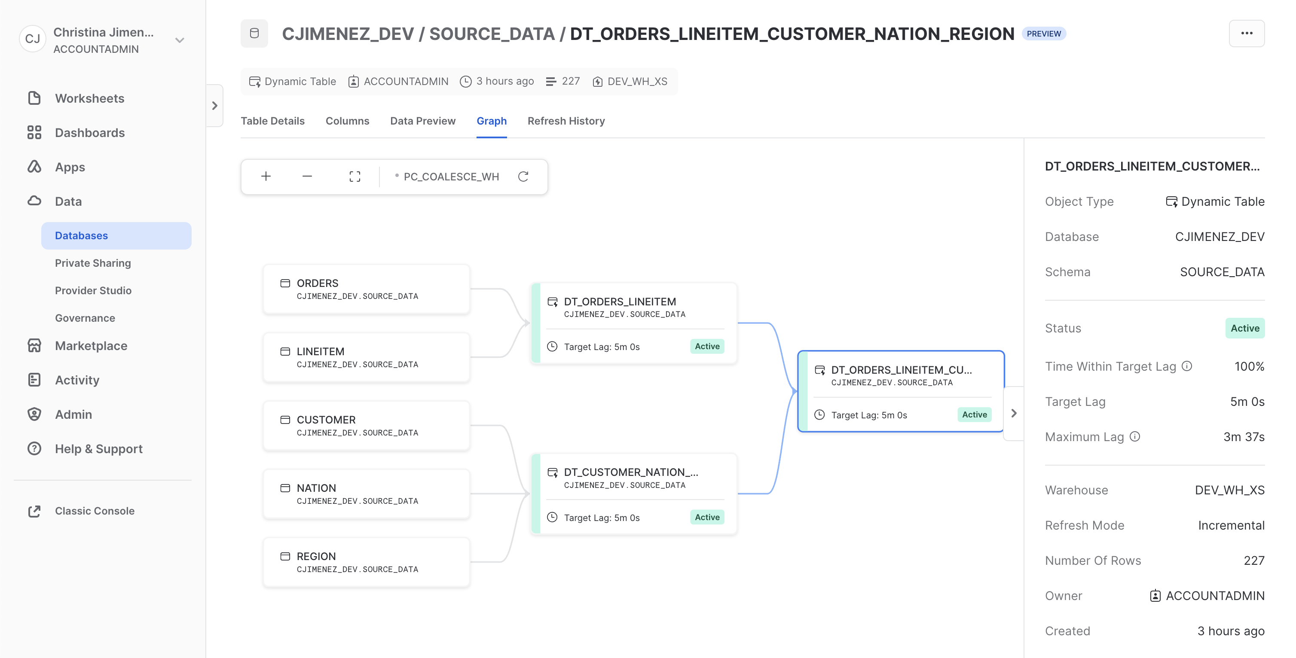Collapse the details side panel chevron
The width and height of the screenshot is (1296, 658).
tap(1014, 414)
